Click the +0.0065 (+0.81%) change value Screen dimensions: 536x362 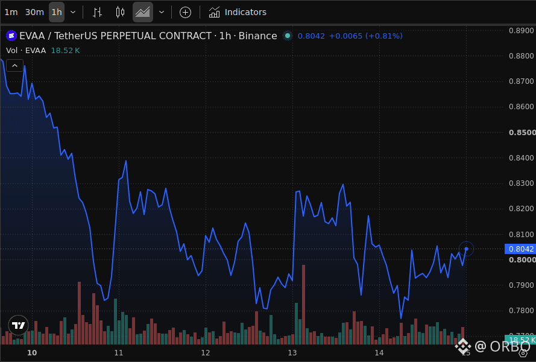tap(366, 36)
